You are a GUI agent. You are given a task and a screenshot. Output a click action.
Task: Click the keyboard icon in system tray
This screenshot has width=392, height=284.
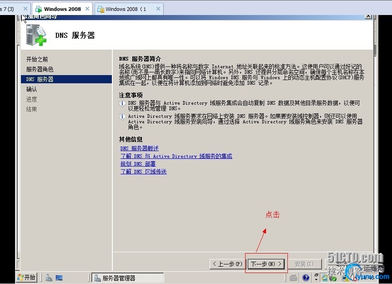[x=293, y=278]
